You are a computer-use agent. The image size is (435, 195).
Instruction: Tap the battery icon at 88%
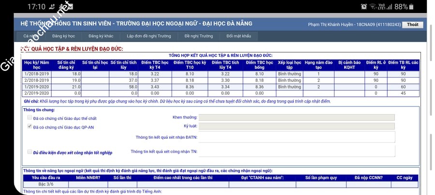(x=410, y=7)
